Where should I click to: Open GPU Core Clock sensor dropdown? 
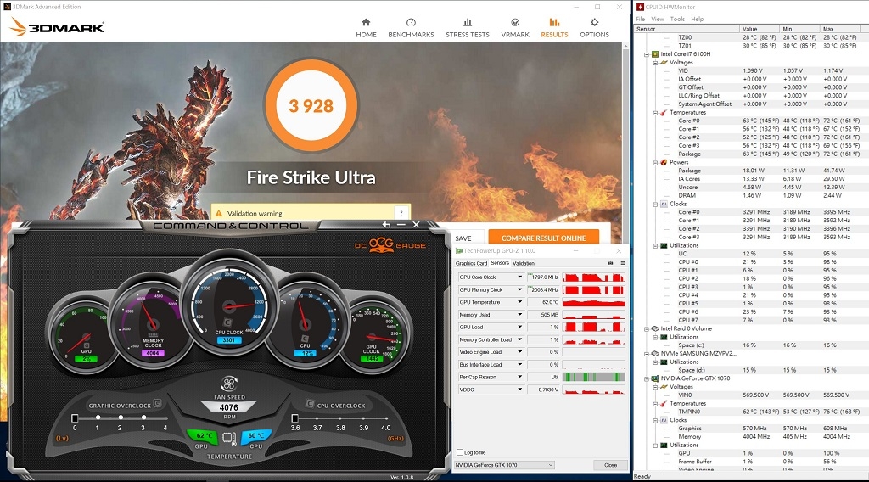(520, 277)
